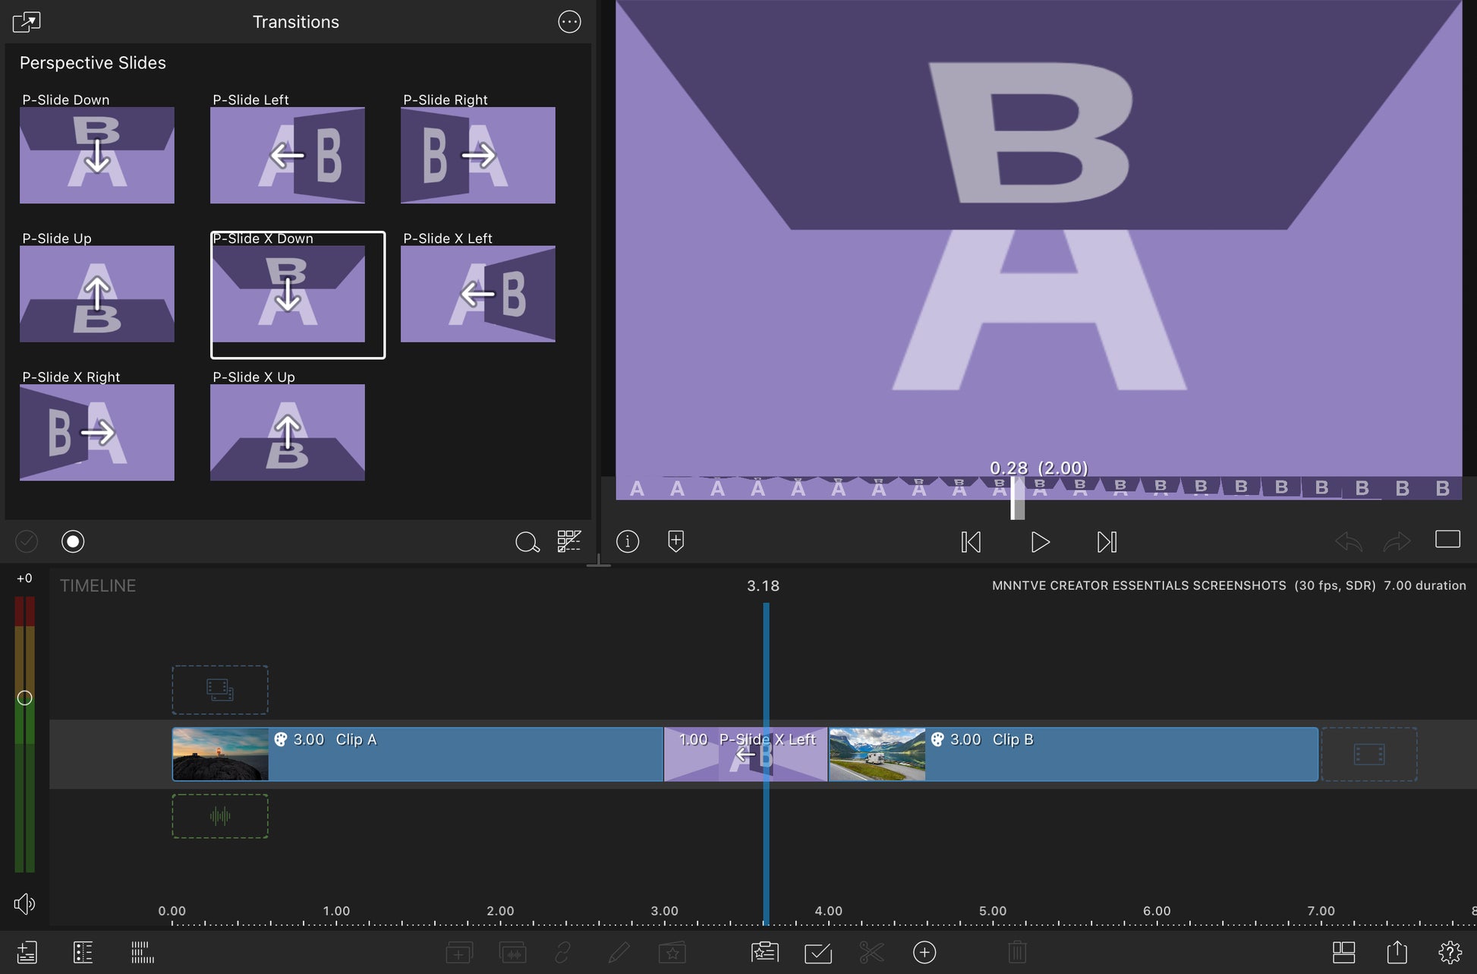Choose the P-Slide Right transition preset

(x=477, y=155)
